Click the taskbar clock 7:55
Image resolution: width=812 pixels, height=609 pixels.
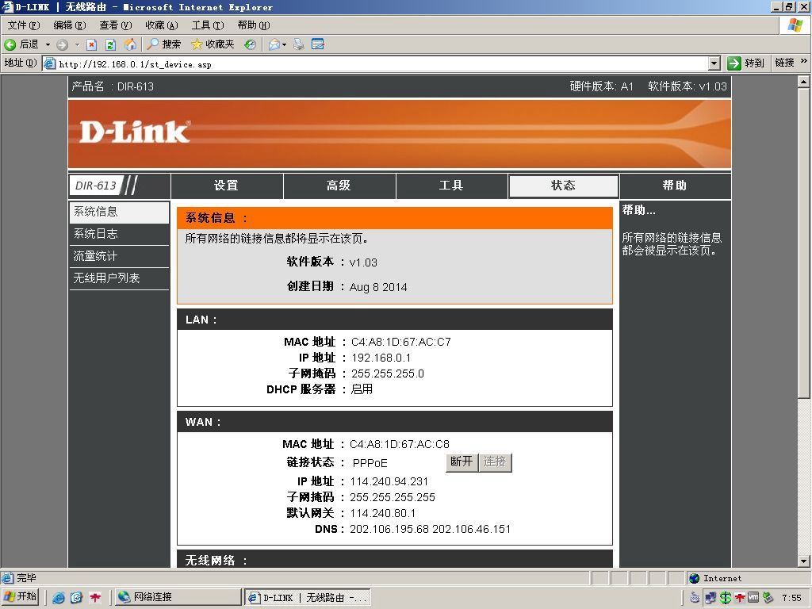pyautogui.click(x=791, y=598)
